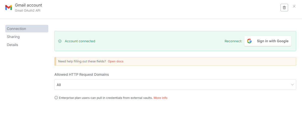Open the Allowed HTTP Request Domains dropdown

175,85
